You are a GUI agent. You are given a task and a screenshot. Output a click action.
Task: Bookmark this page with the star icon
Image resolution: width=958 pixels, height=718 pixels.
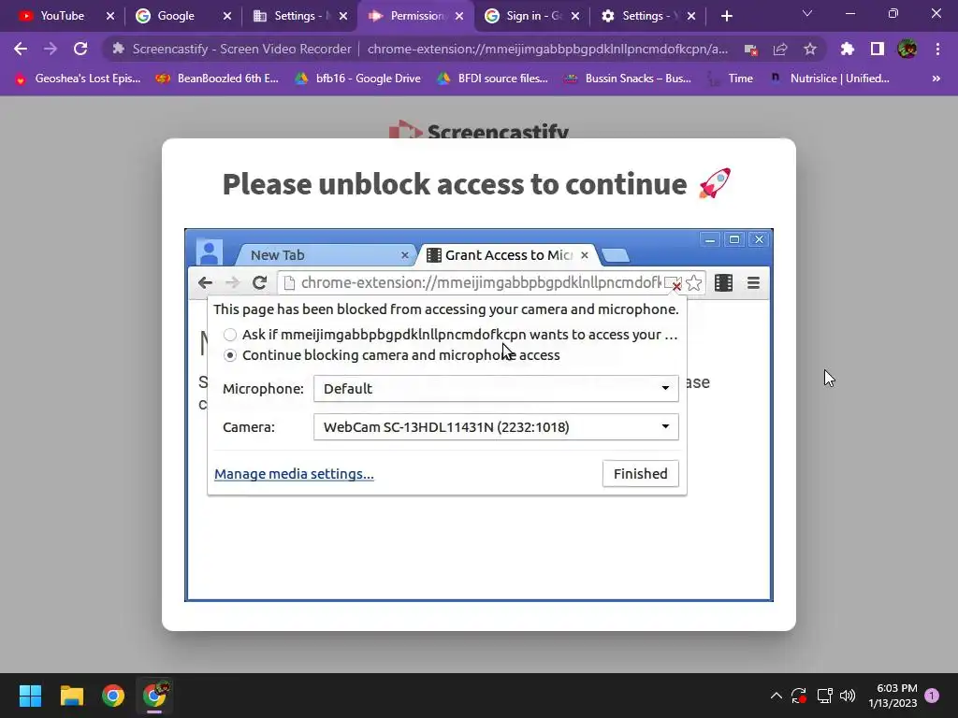pyautogui.click(x=810, y=49)
